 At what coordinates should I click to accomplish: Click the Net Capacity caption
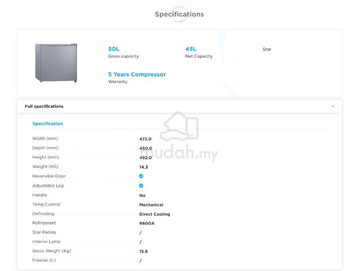pos(199,56)
